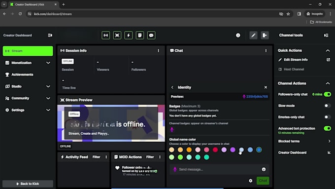Bookmark this page with star icon
This screenshot has width=335, height=189.
288,14
